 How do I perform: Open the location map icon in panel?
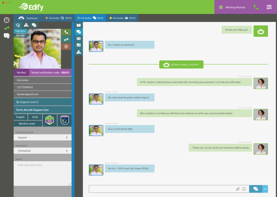point(78,52)
